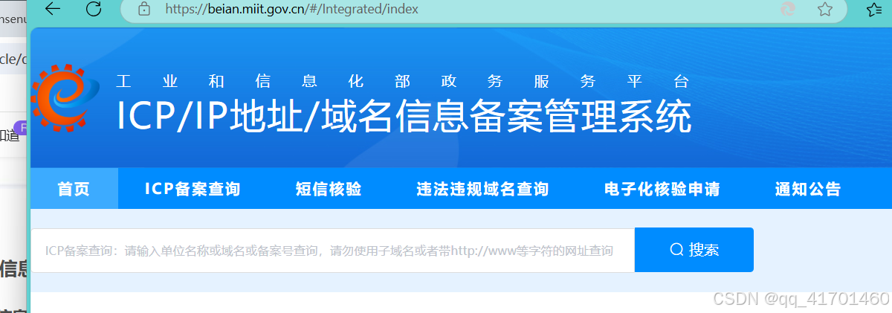Click the 搜索 button
The height and width of the screenshot is (313, 892).
click(x=694, y=250)
